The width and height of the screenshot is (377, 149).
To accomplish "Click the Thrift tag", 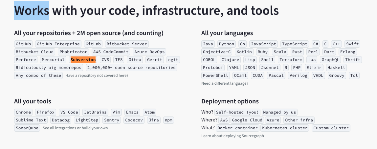I will (x=353, y=60).
